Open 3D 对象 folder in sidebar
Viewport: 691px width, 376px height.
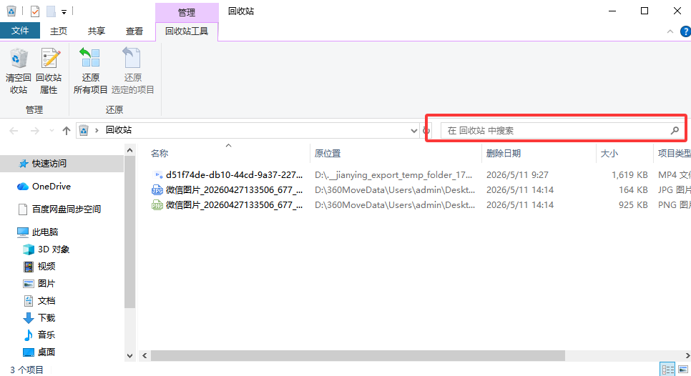54,249
